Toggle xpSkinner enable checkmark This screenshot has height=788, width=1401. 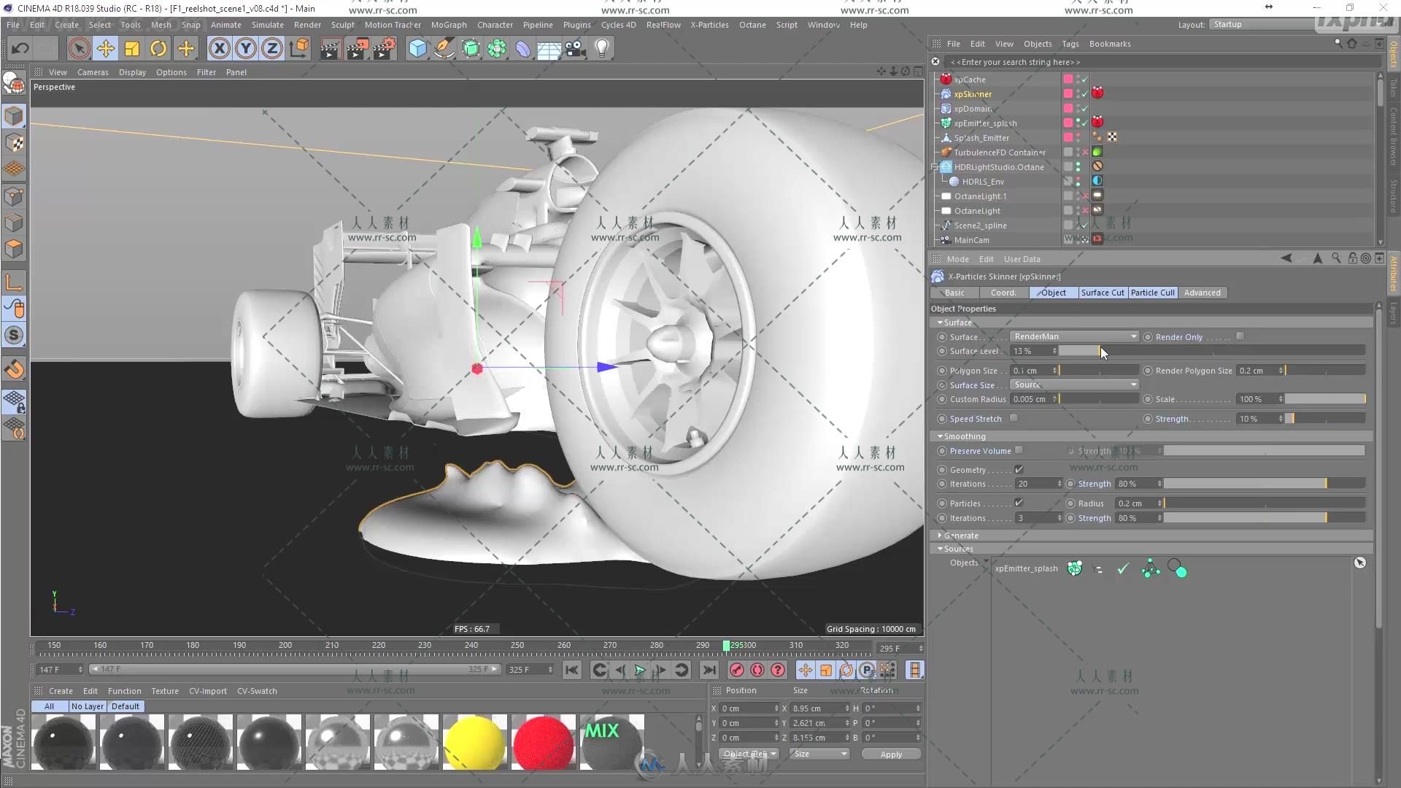[x=1085, y=93]
